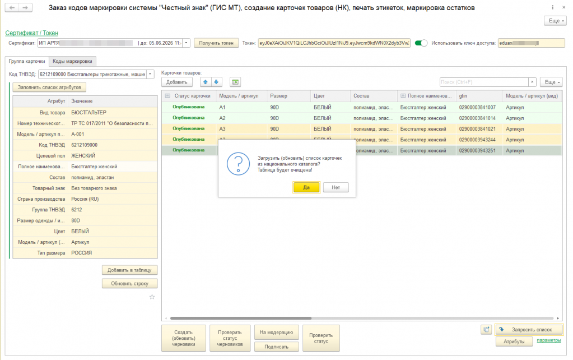Click the green table settings icon
This screenshot has height=360, width=573.
pyautogui.click(x=235, y=82)
